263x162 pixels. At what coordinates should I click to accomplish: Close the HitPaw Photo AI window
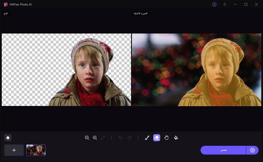[x=256, y=4]
